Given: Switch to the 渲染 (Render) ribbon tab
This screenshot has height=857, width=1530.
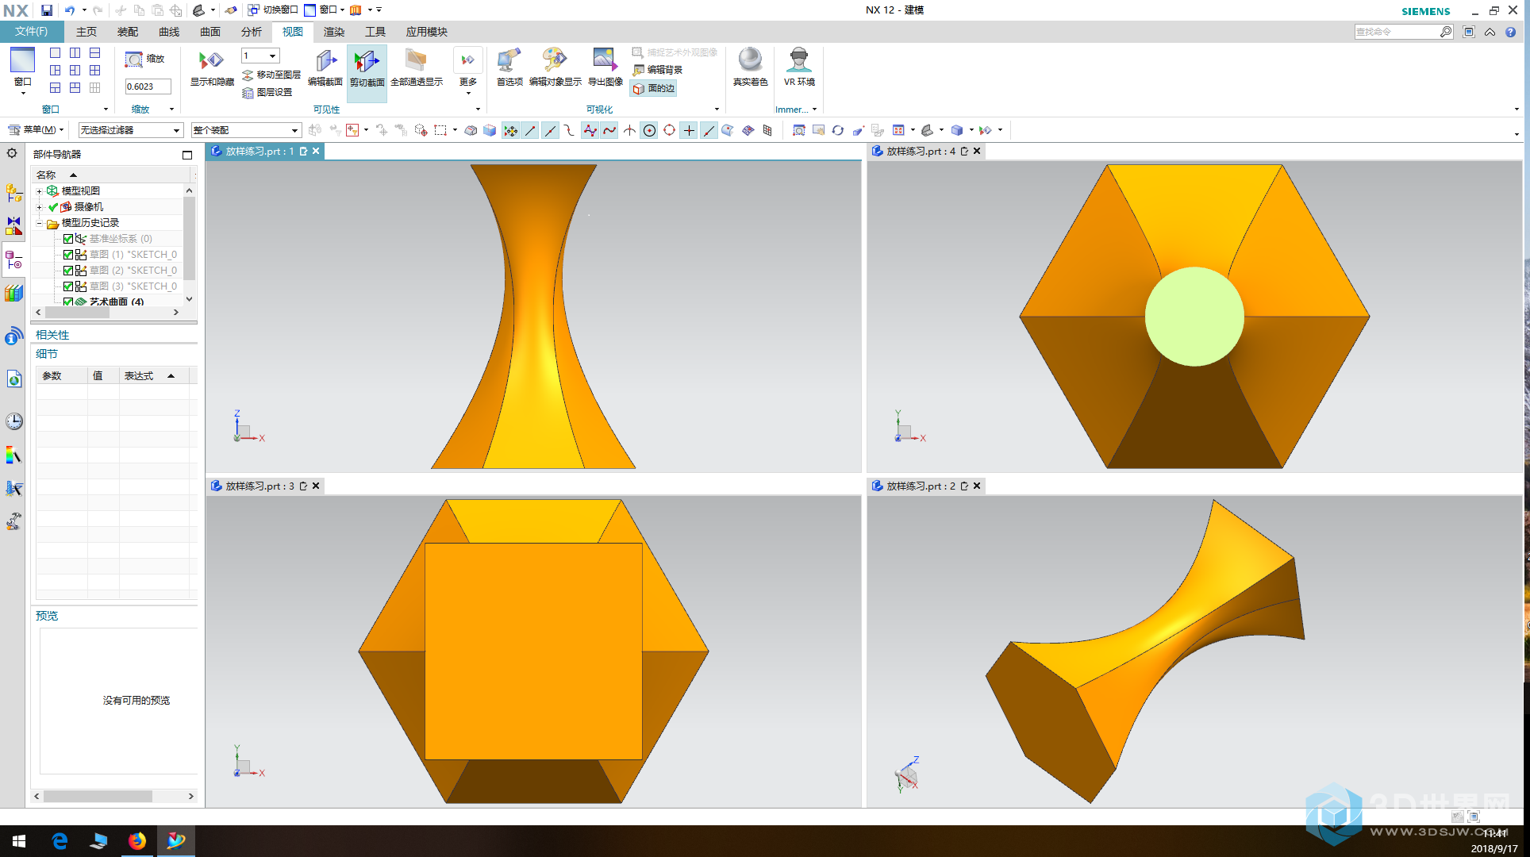Looking at the screenshot, I should pyautogui.click(x=333, y=32).
